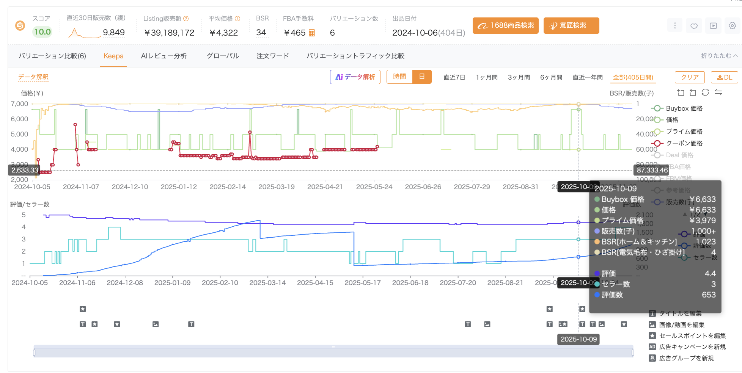The height and width of the screenshot is (373, 742).
Task: Open the three-dot more options menu
Action: point(674,26)
